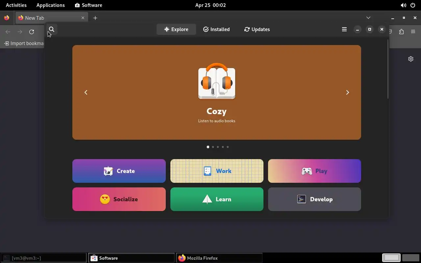421x263 pixels.
Task: Select the first workspace in switcher
Action: (391, 258)
